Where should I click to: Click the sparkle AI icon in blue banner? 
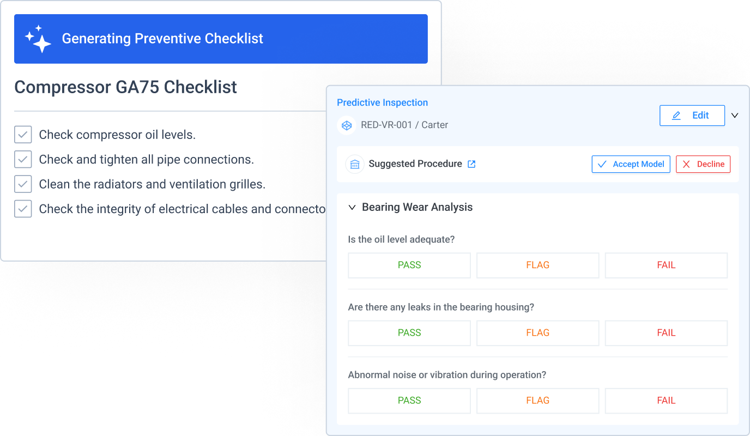38,39
